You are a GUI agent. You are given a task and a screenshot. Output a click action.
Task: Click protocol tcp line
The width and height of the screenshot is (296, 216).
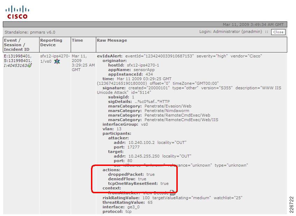click(117, 211)
